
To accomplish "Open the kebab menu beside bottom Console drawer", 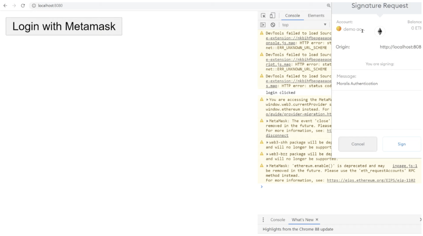I will pyautogui.click(x=263, y=220).
